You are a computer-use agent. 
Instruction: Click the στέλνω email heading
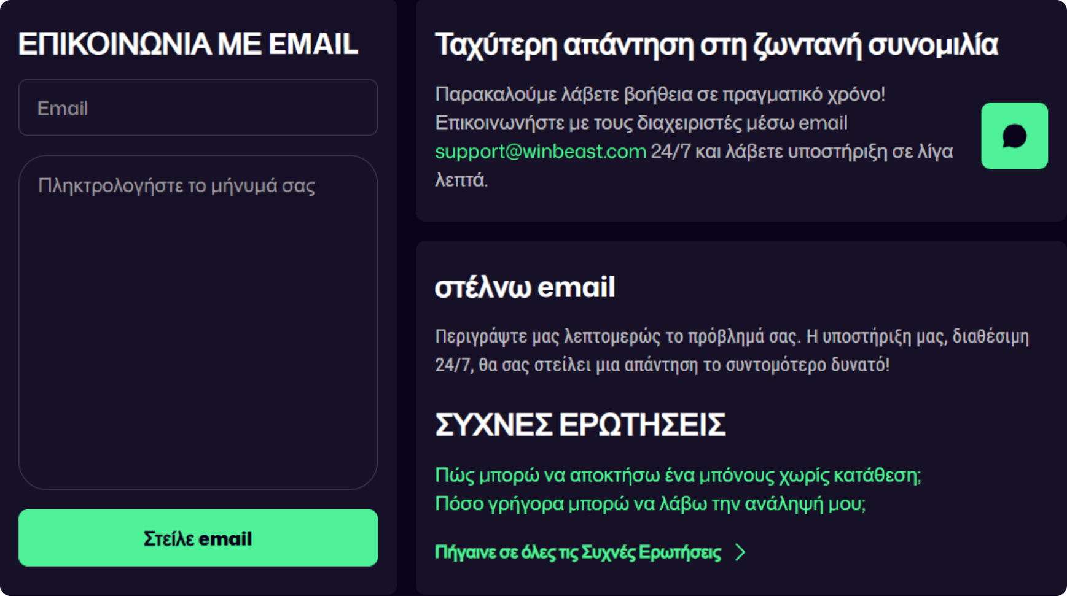click(525, 287)
